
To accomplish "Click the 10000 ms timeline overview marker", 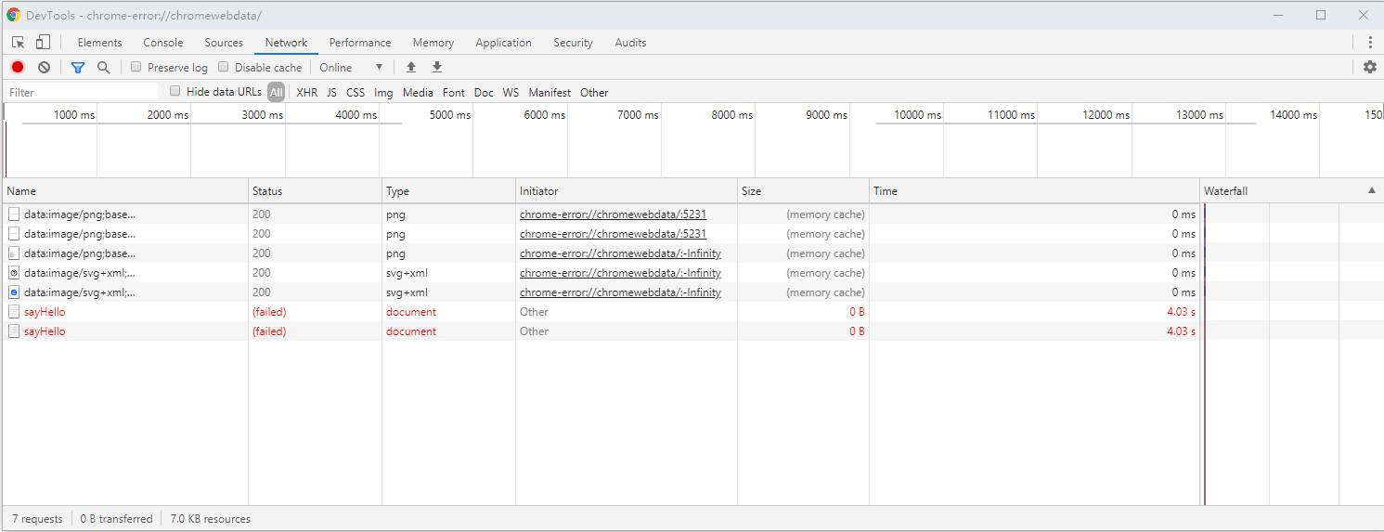I will [917, 115].
